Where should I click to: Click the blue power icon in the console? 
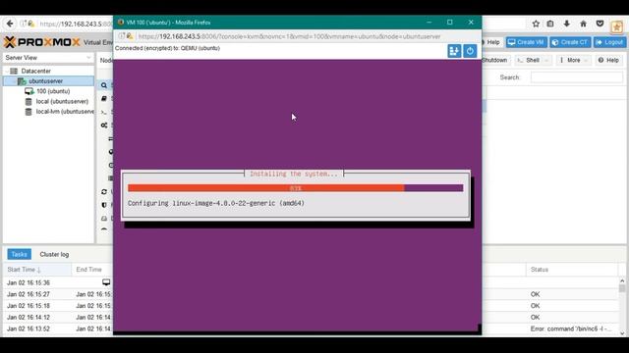470,51
